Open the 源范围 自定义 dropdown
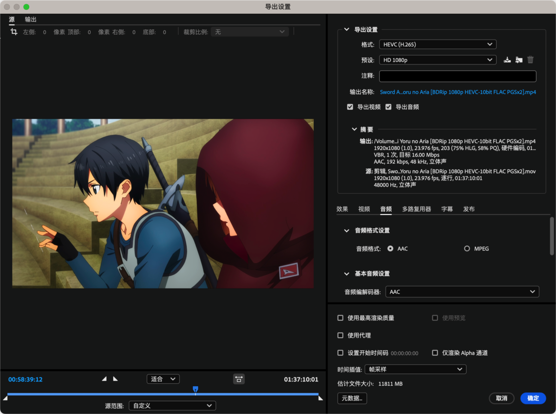This screenshot has height=414, width=556. [172, 405]
